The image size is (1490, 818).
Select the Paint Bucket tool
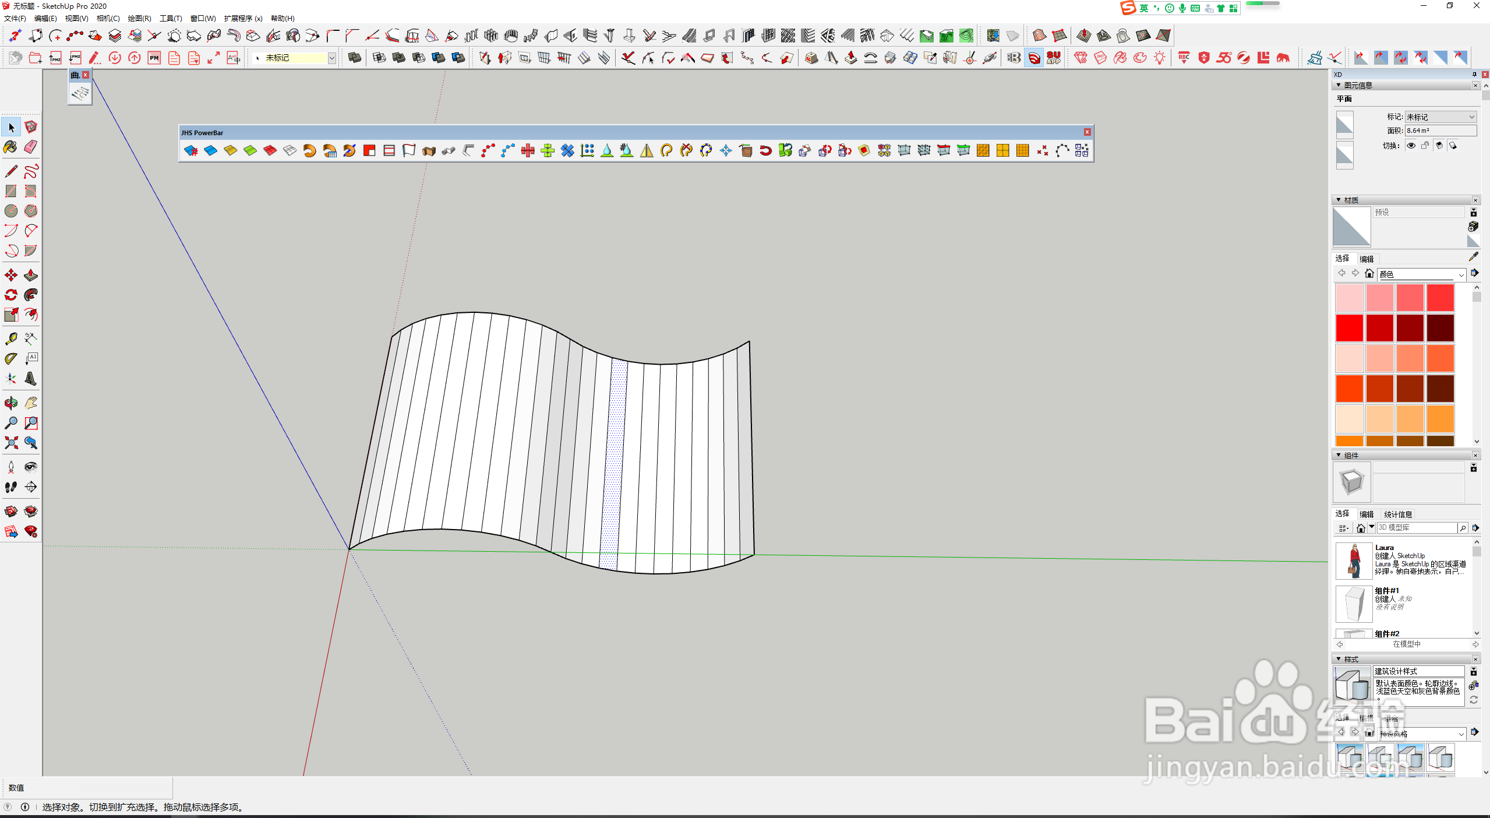click(x=11, y=147)
